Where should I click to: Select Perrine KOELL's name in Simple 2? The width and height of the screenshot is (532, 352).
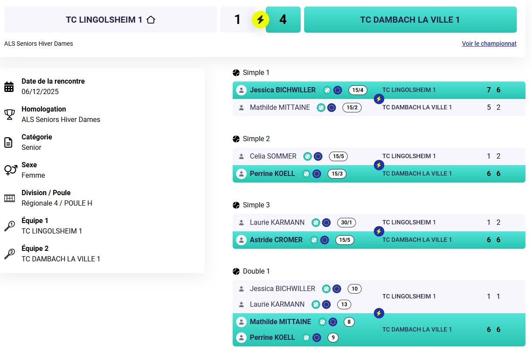272,174
